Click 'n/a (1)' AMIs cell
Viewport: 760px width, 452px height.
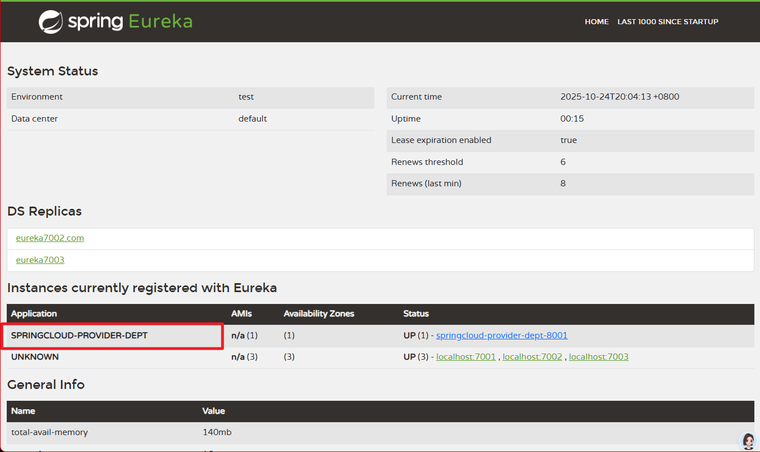pyautogui.click(x=244, y=335)
